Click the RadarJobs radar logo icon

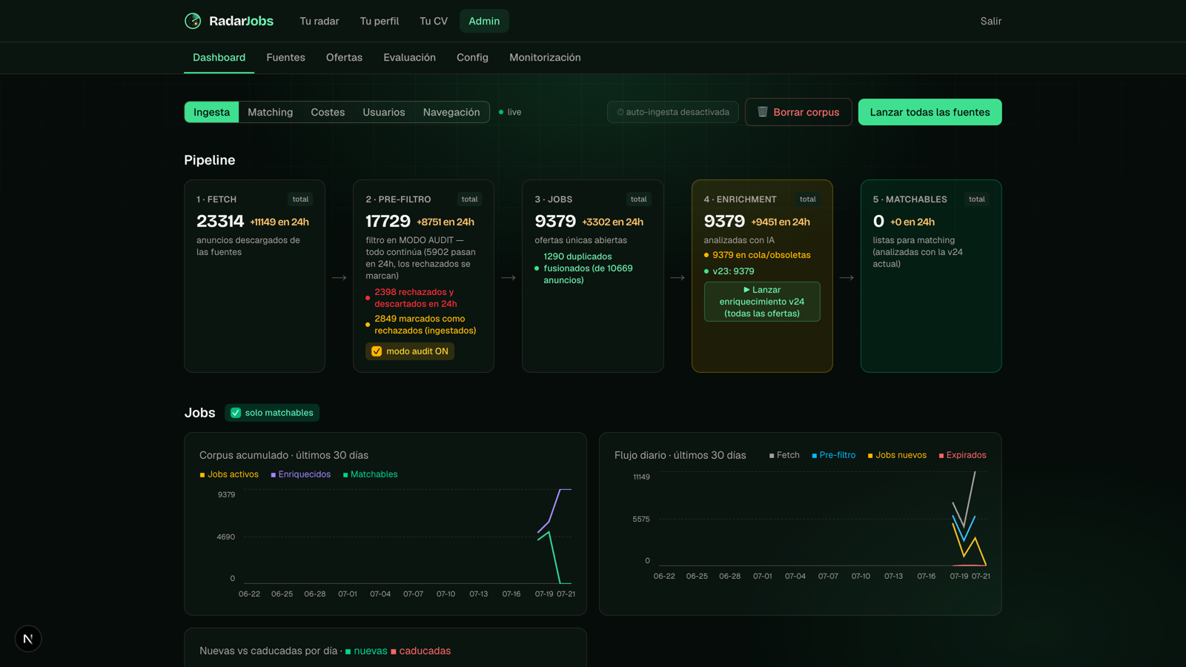tap(193, 21)
